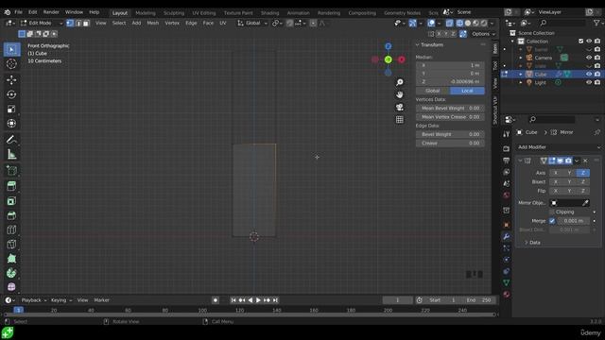The height and width of the screenshot is (340, 605).
Task: Open the Playback dropdown in timeline
Action: coord(34,300)
